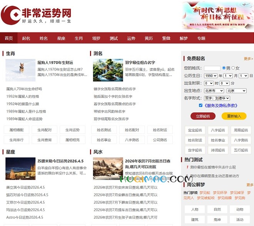Click the night castle thumbnail in 星座
This screenshot has height=226, width=254.
20,169
